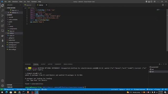The width and height of the screenshot is (168, 94).
Task: Open Windows Start menu
Action: [2, 92]
